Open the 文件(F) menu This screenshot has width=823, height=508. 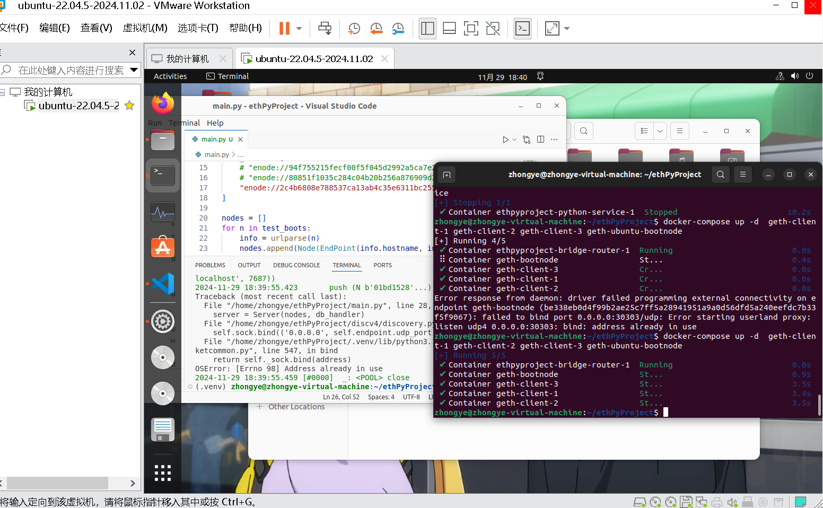pos(14,28)
